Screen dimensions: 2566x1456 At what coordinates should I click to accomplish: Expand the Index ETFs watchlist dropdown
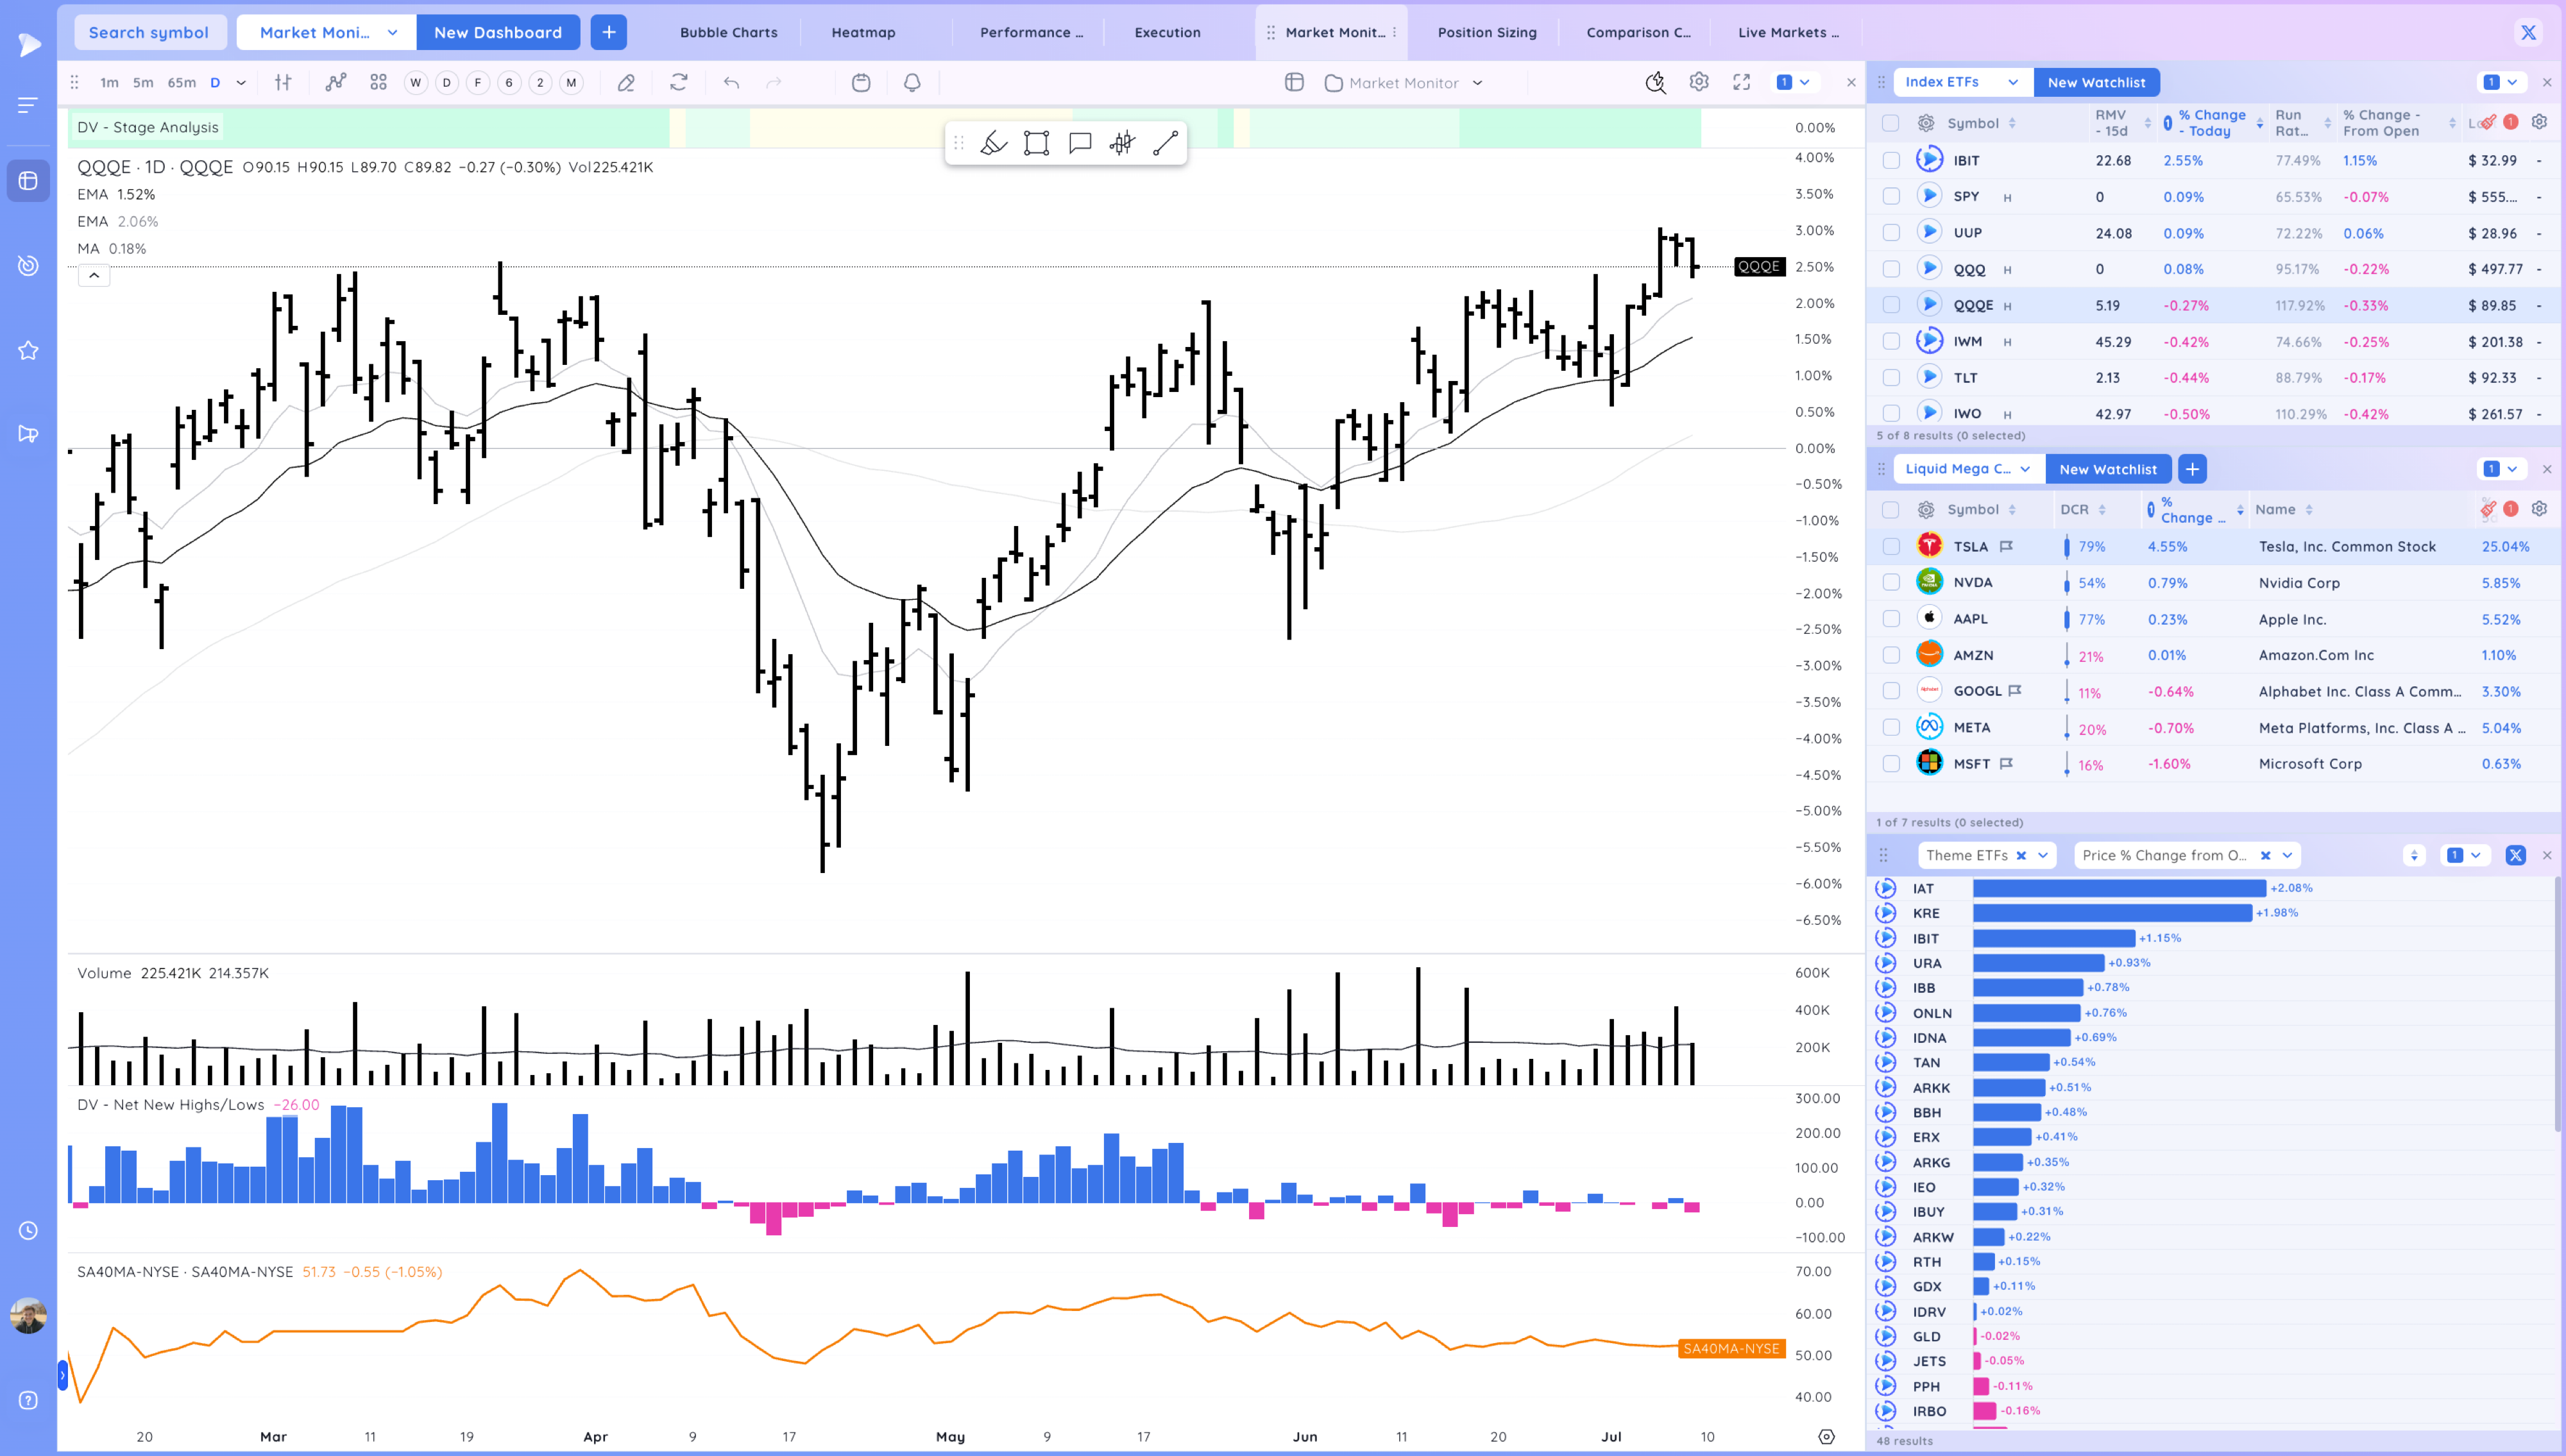(x=2012, y=82)
